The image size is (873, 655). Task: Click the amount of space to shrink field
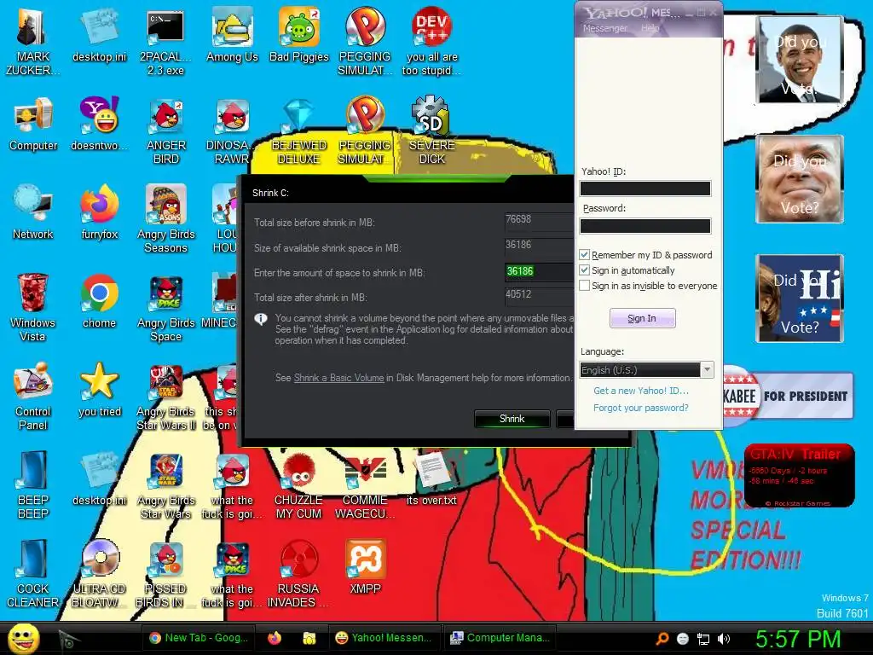[539, 271]
